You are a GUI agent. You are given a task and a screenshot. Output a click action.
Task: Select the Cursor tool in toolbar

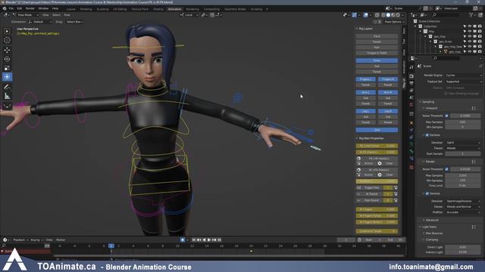pyautogui.click(x=7, y=40)
